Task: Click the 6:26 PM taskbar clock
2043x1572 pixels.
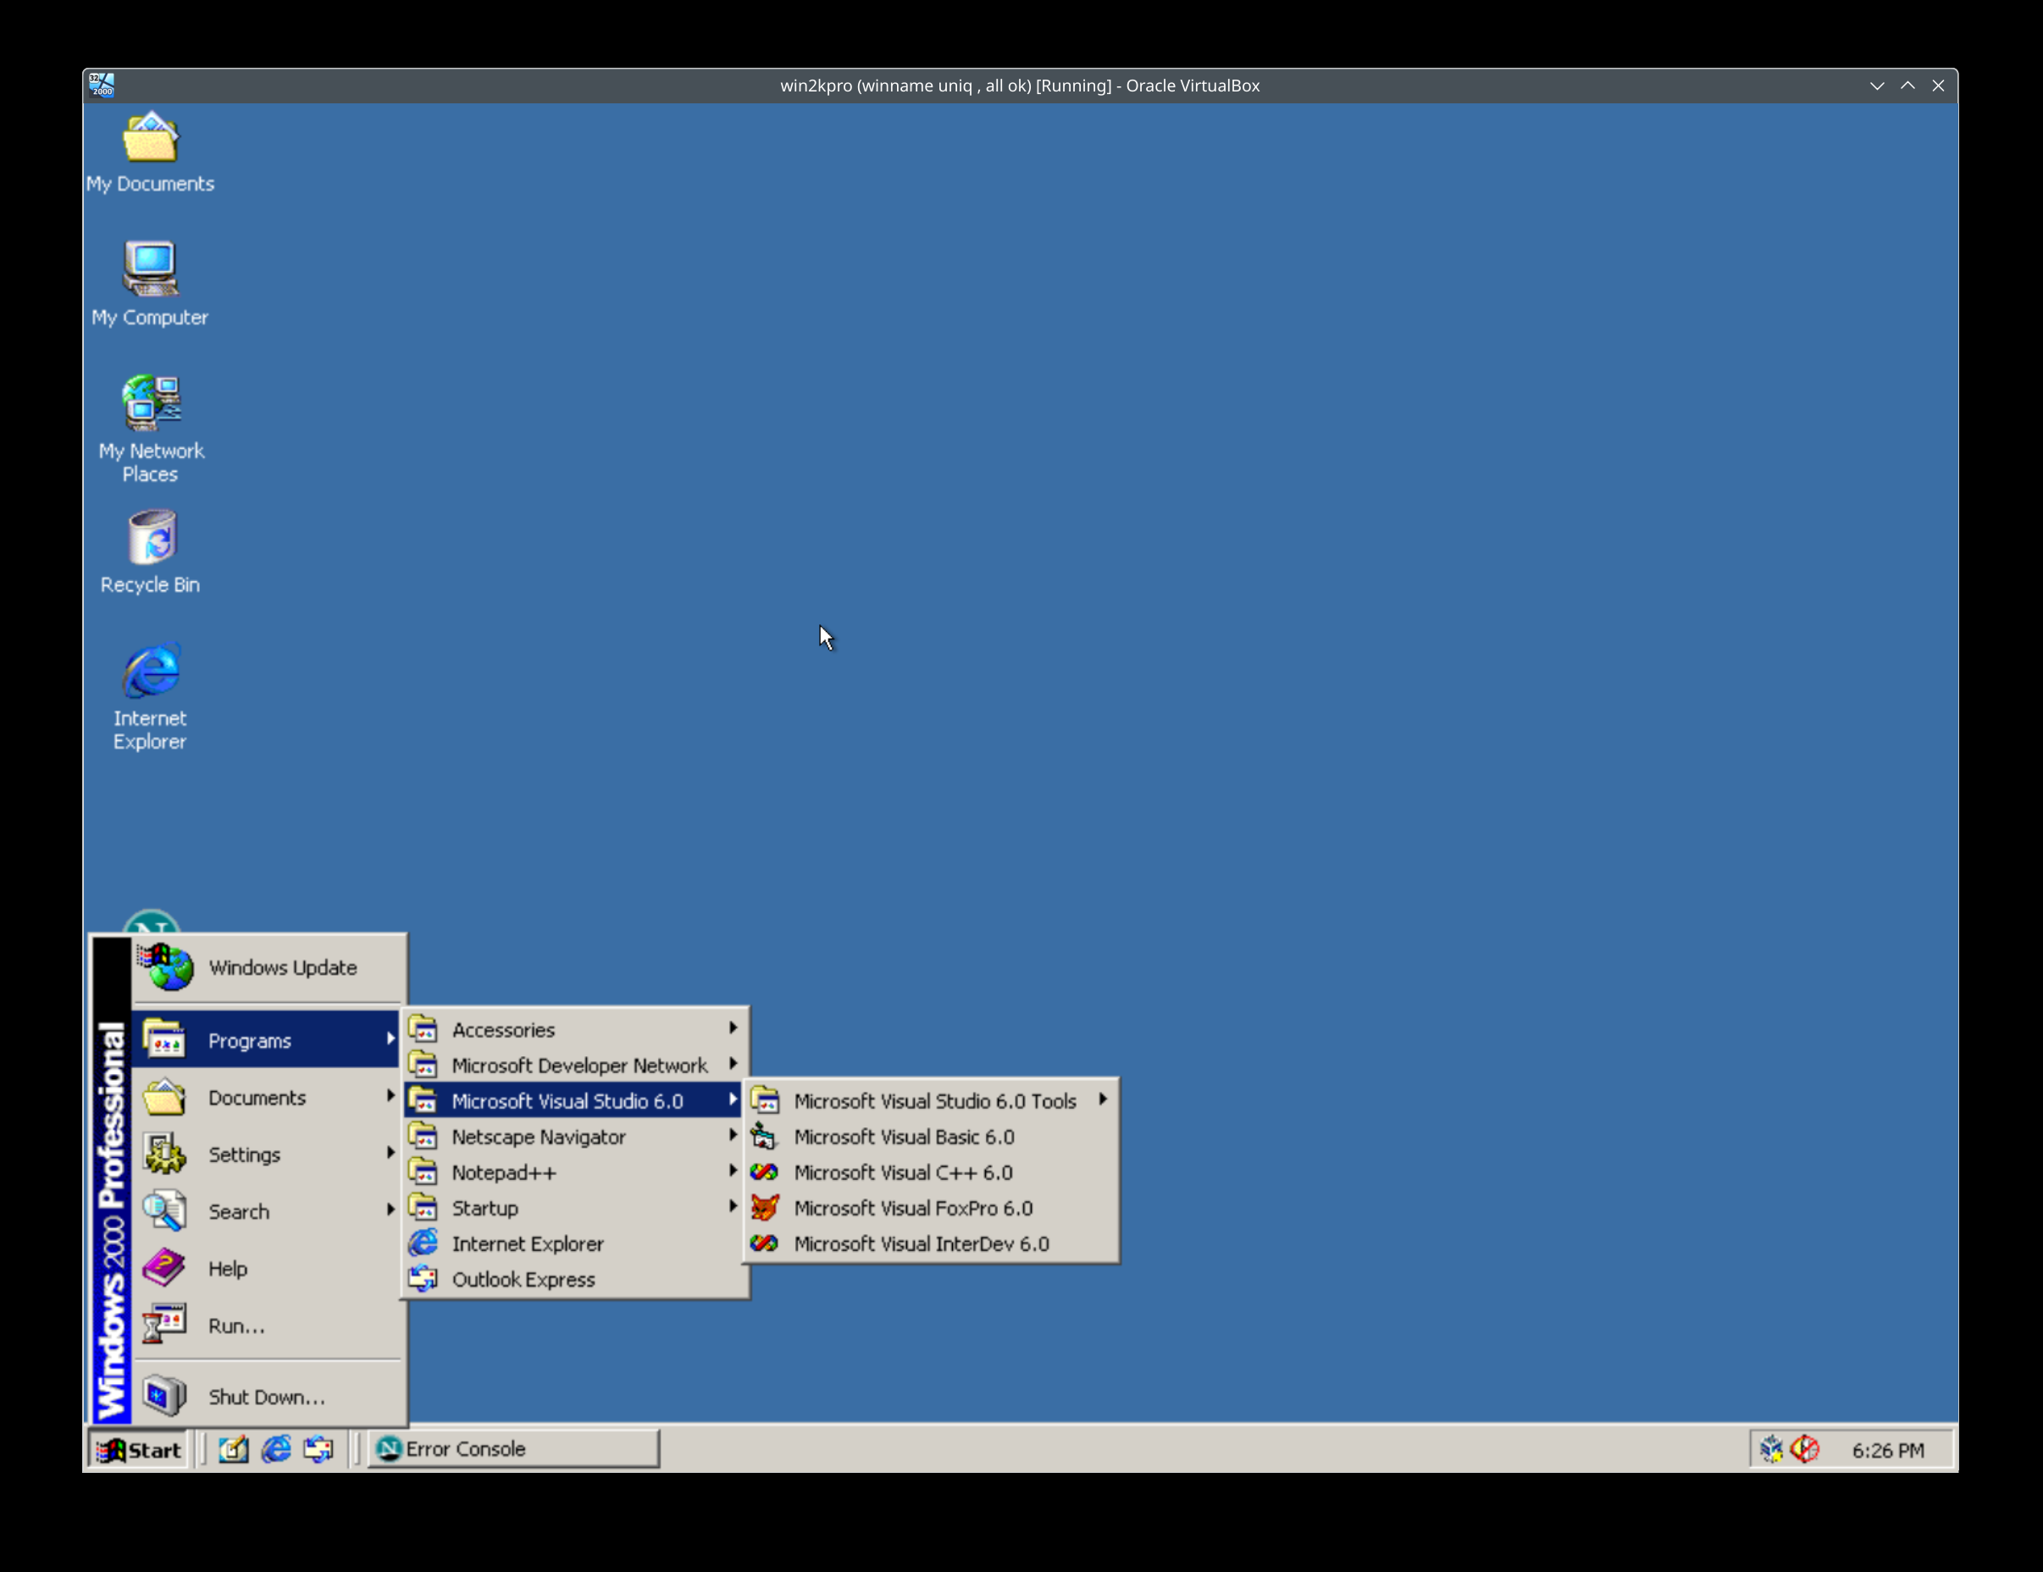Action: coord(1888,1449)
